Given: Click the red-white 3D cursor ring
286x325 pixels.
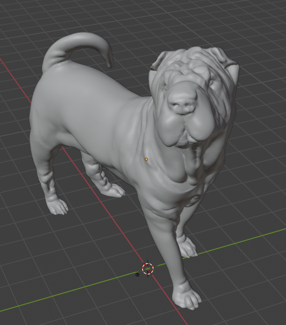Looking at the screenshot, I should [148, 269].
